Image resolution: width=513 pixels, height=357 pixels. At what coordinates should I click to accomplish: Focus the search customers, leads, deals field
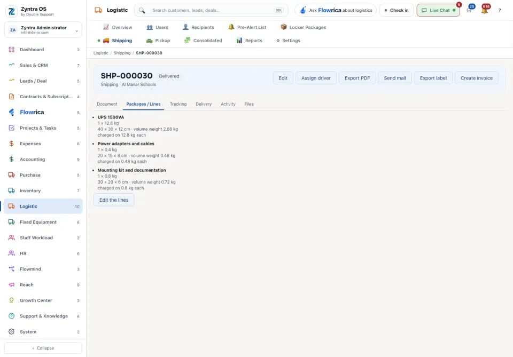[x=212, y=11]
